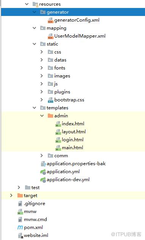145x240 pixels.
Task: Click application-dev.yml Spring icon
Action: (x=43, y=180)
